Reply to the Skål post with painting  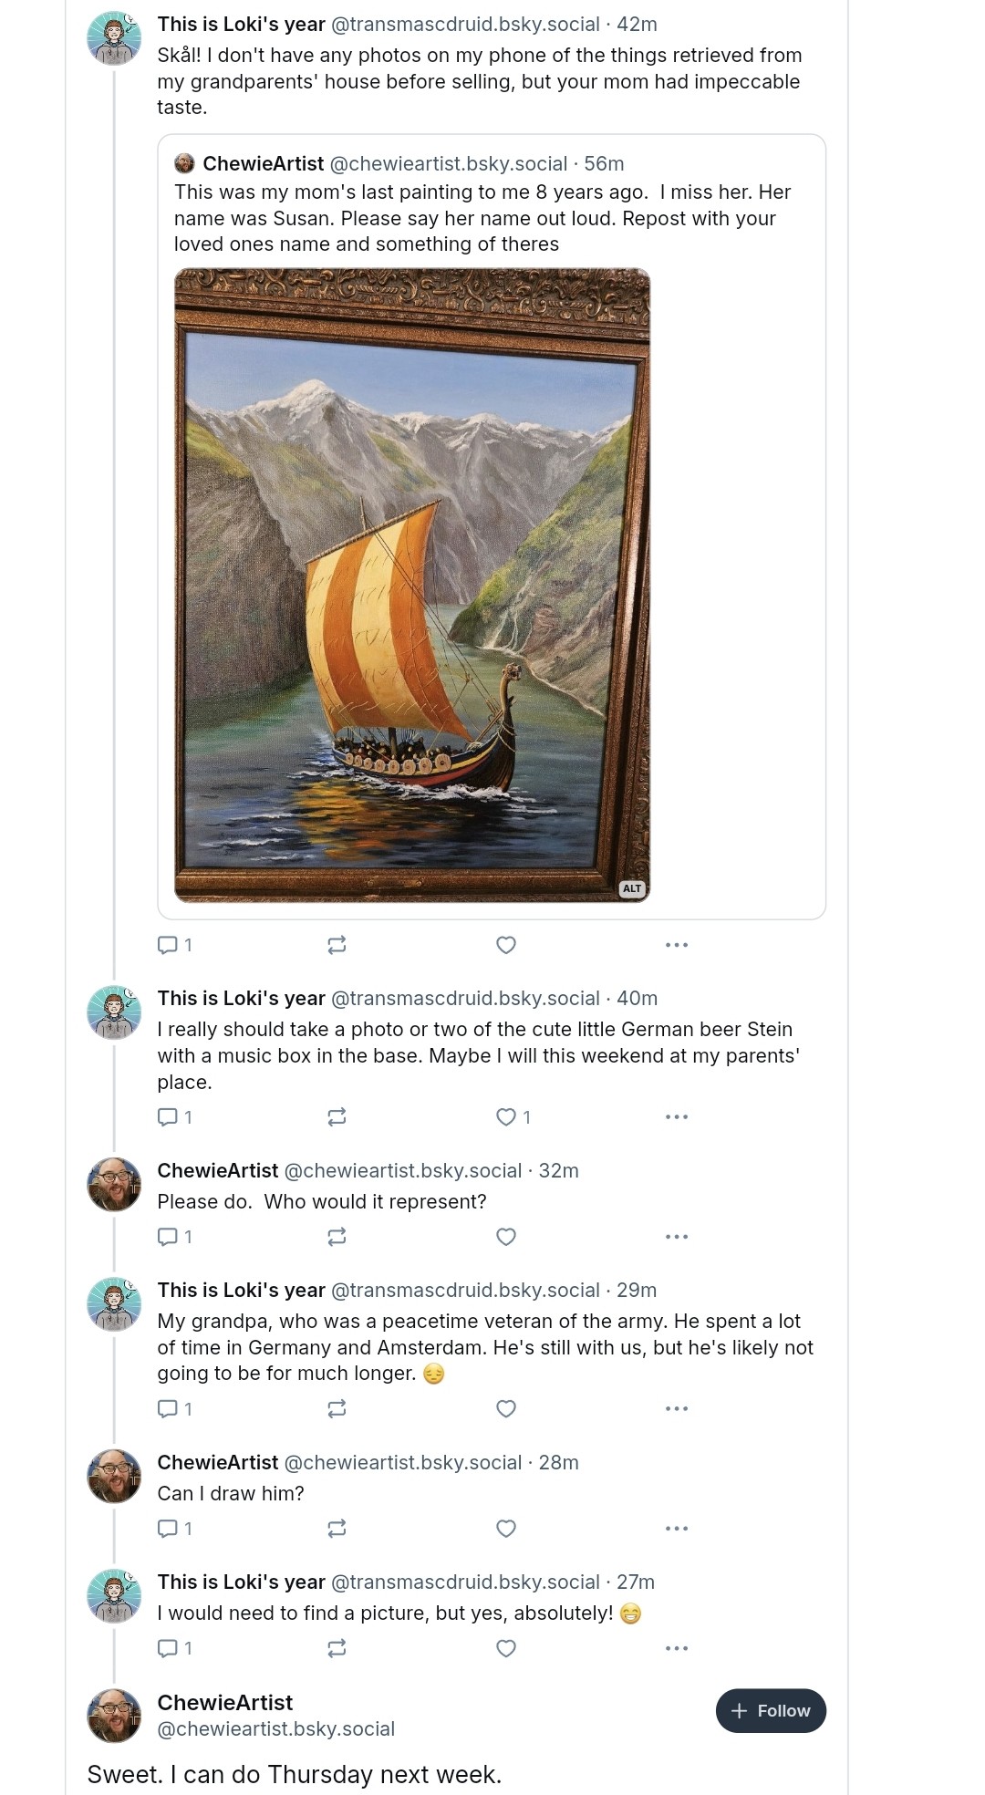click(x=168, y=945)
